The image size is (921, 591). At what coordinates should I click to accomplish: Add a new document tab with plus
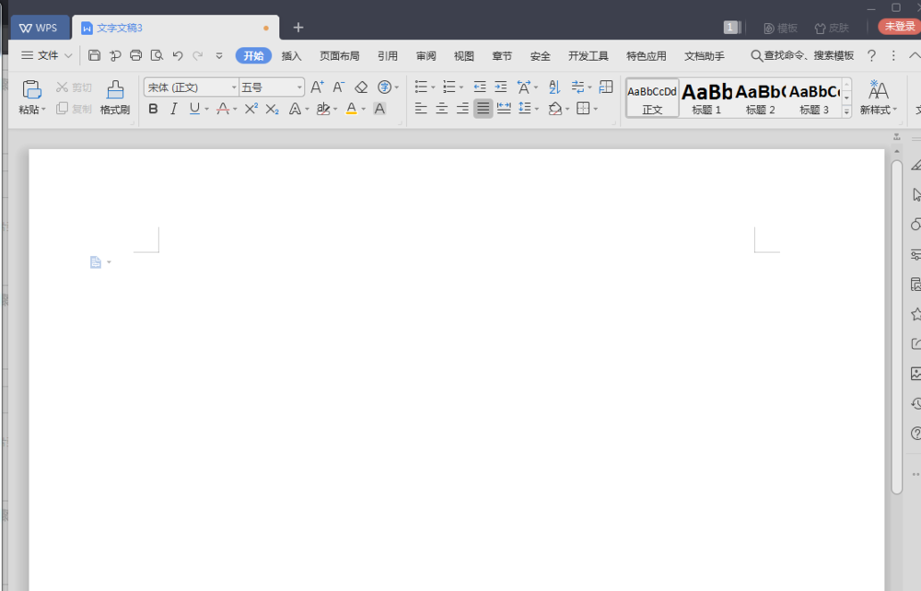[298, 28]
